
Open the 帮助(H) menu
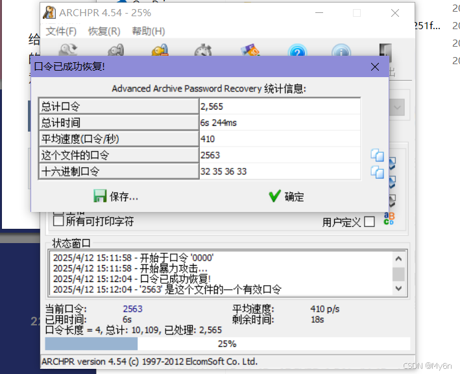[x=148, y=31]
